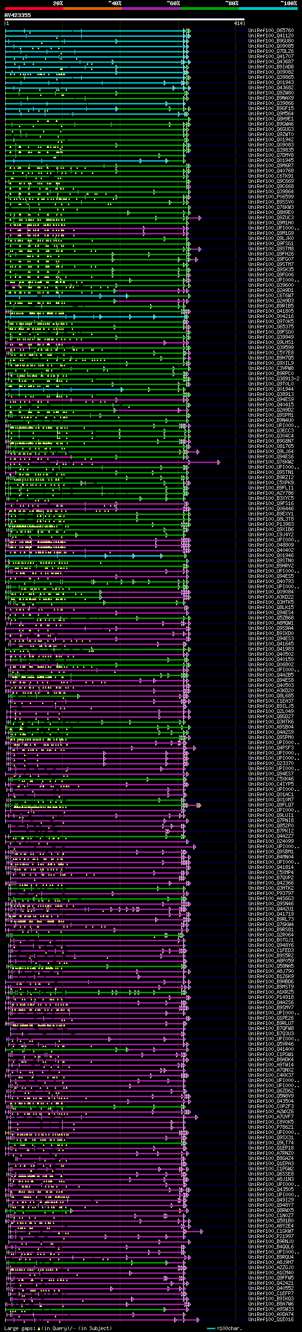The width and height of the screenshot is (302, 1332).
Task: Select label UniRef100_Q8H9E1
Action: click(271, 119)
